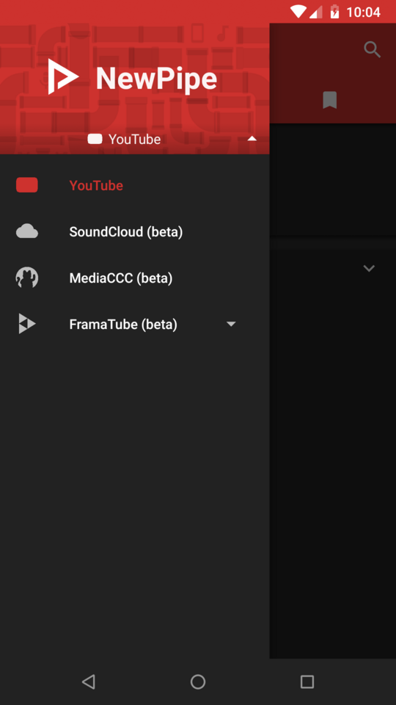The width and height of the screenshot is (396, 705).
Task: Tap Android back navigation button
Action: coord(89,681)
